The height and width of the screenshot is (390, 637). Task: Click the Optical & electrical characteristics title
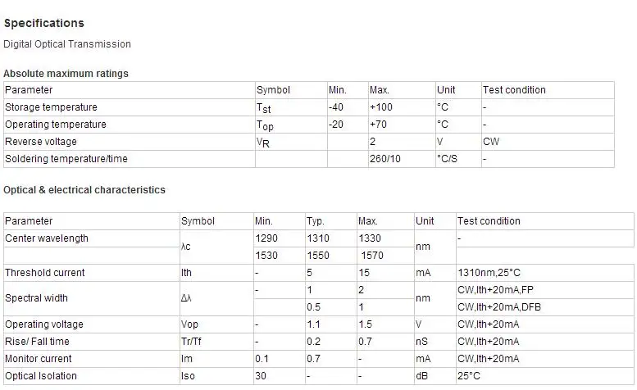[84, 190]
